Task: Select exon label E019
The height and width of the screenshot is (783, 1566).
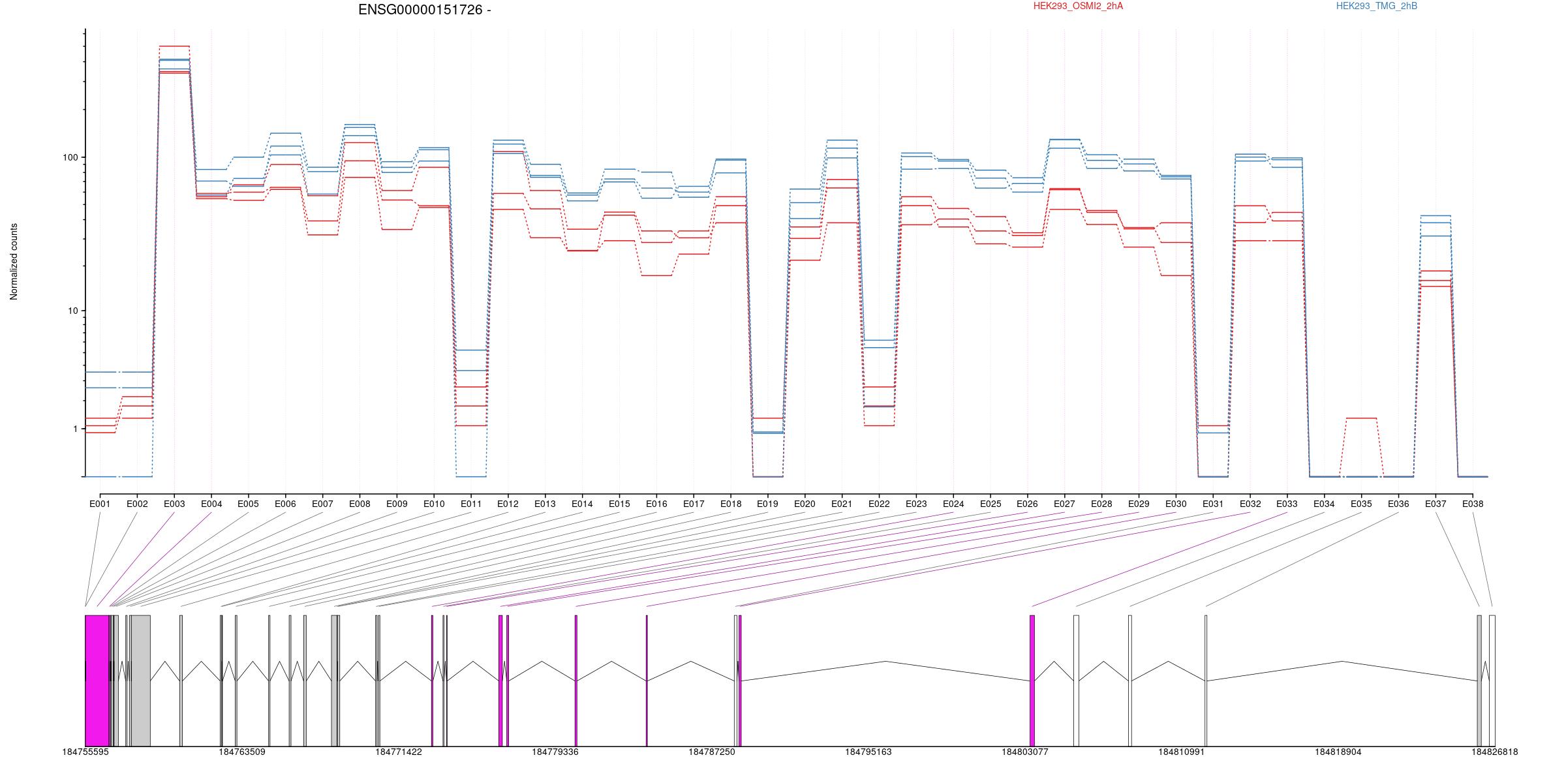Action: tap(767, 504)
